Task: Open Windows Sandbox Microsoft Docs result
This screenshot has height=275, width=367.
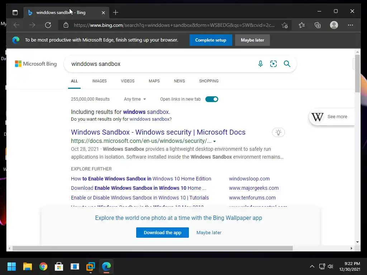Action: [x=158, y=132]
